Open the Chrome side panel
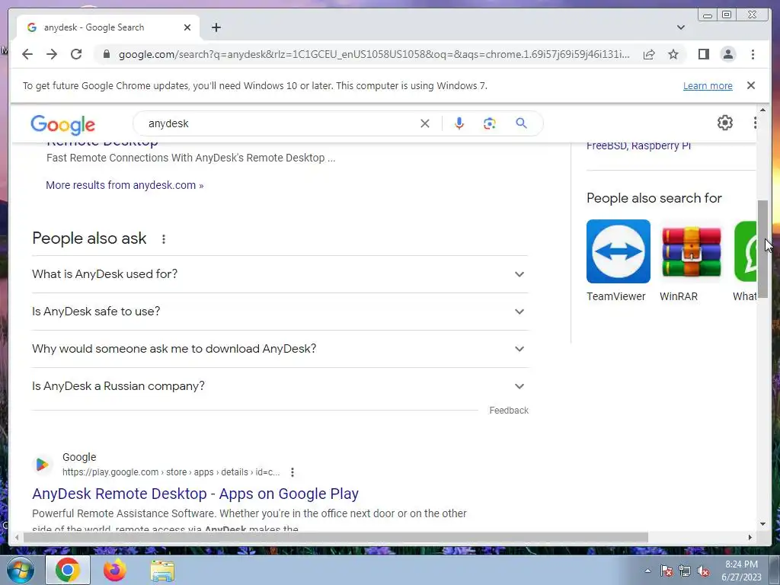780x585 pixels. point(703,54)
